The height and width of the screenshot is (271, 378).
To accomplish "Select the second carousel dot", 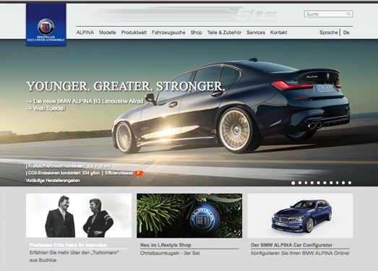I will (300, 183).
